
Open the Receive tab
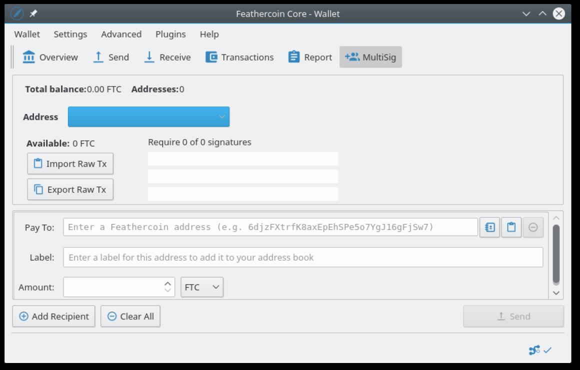tap(167, 57)
